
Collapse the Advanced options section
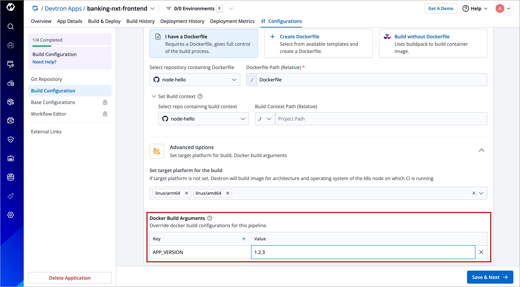(481, 150)
